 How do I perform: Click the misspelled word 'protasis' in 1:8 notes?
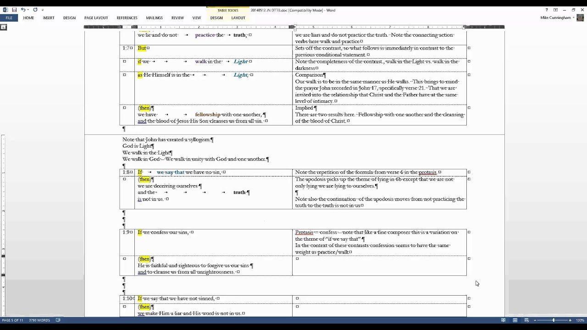[x=427, y=172]
